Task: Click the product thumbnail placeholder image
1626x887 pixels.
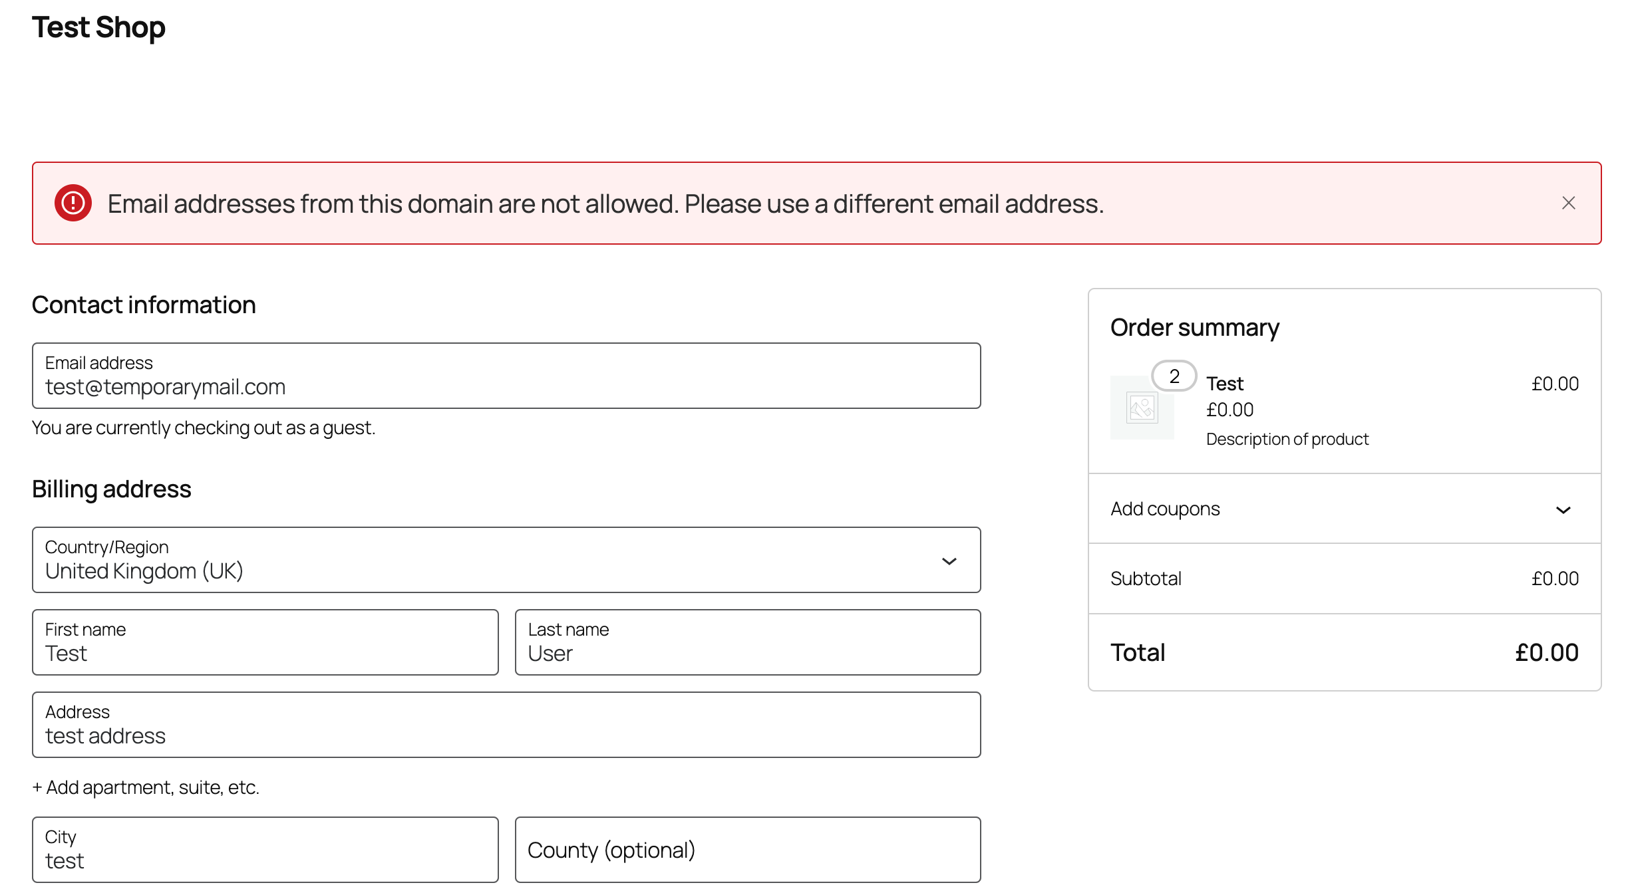Action: [x=1142, y=408]
